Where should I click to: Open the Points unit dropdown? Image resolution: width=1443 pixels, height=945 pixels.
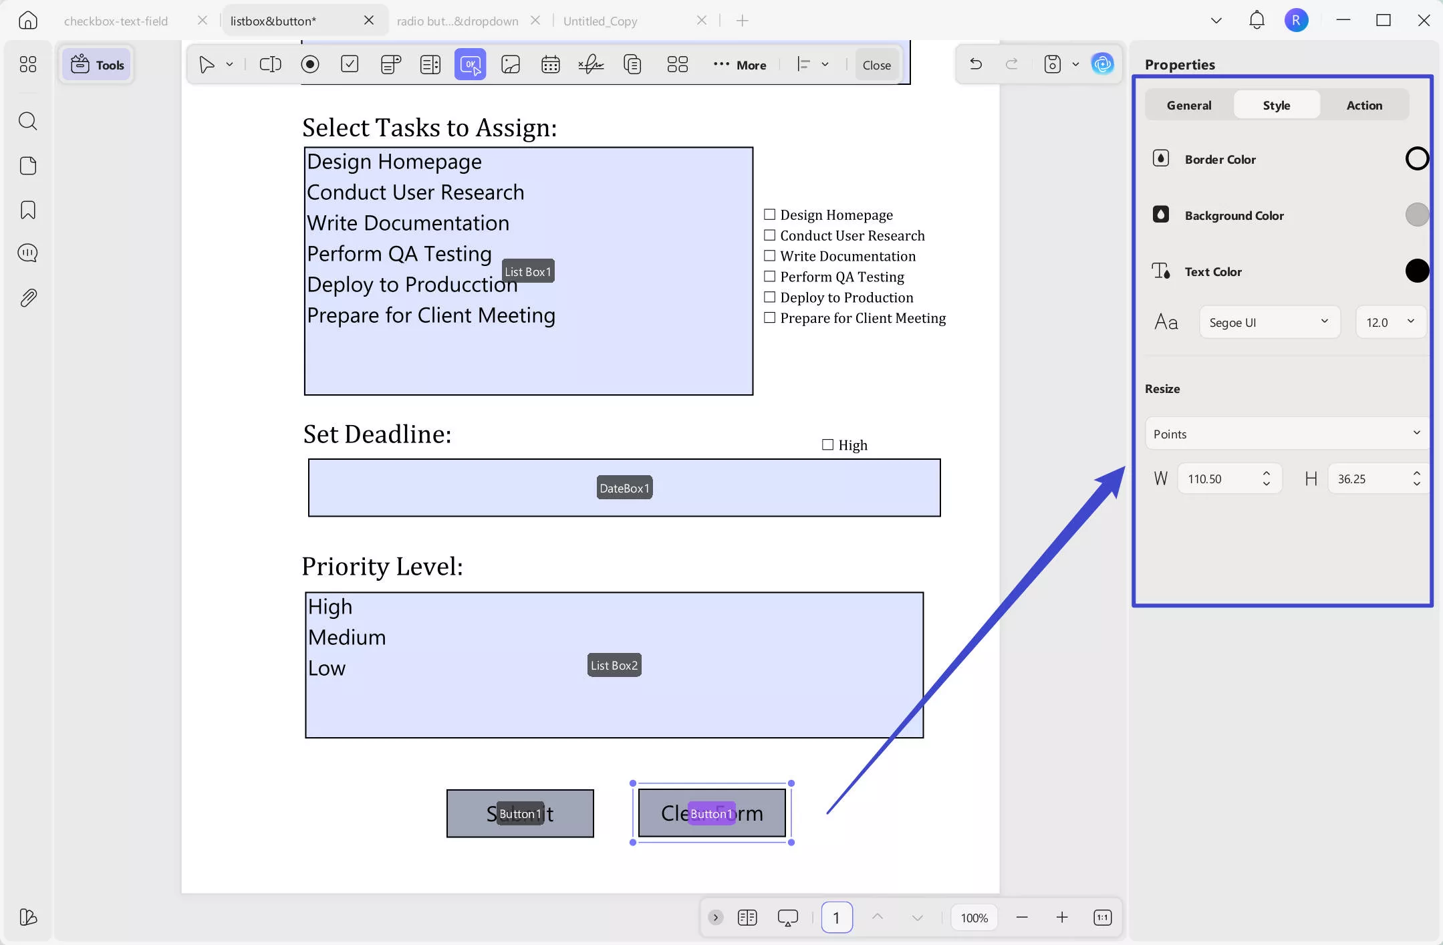1287,434
